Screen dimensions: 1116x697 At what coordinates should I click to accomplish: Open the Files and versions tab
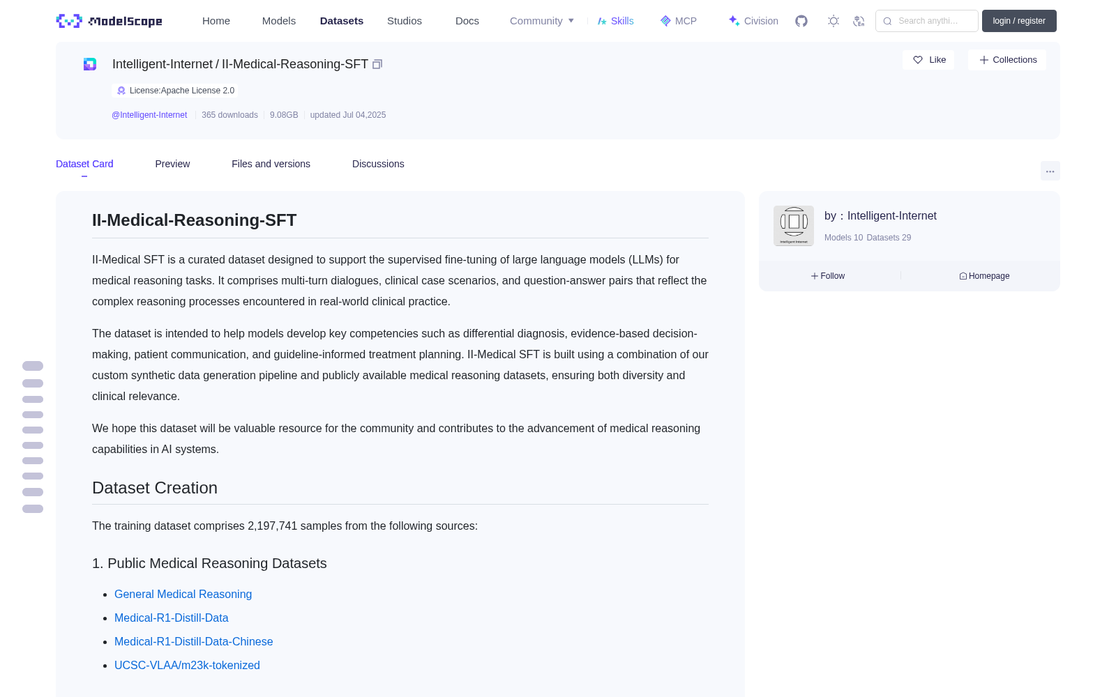coord(271,164)
